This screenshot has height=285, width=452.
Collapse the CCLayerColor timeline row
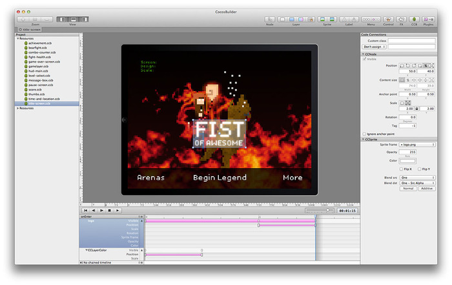(86, 250)
